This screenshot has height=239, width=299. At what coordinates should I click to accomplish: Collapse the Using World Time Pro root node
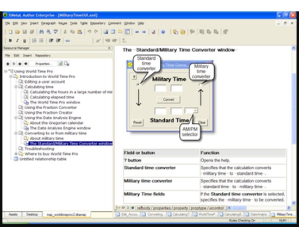point(6,72)
